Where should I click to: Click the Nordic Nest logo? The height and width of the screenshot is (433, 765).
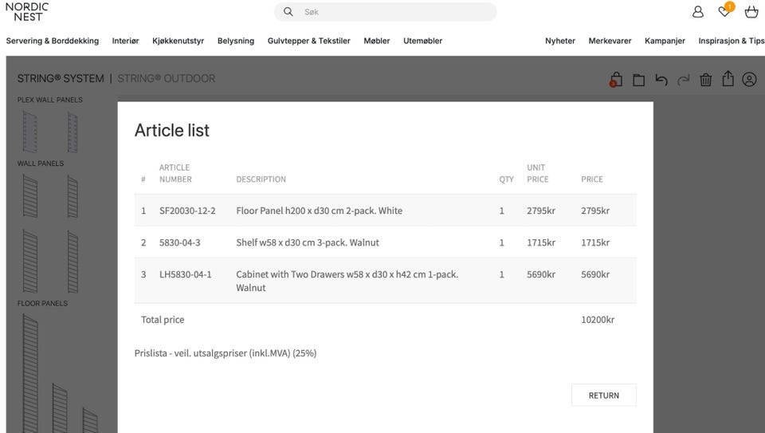(x=27, y=11)
